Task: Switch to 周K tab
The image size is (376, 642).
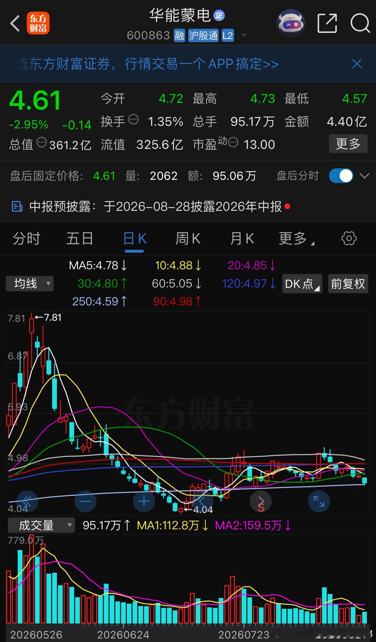Action: pyautogui.click(x=188, y=239)
